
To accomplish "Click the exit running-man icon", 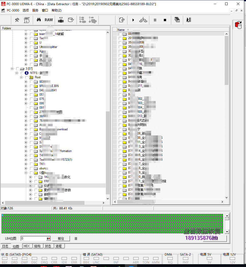I will click(x=189, y=20).
